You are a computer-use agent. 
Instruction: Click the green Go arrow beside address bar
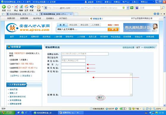132,8
